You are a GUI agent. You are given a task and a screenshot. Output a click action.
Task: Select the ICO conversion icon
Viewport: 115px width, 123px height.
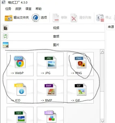[x=20, y=89]
